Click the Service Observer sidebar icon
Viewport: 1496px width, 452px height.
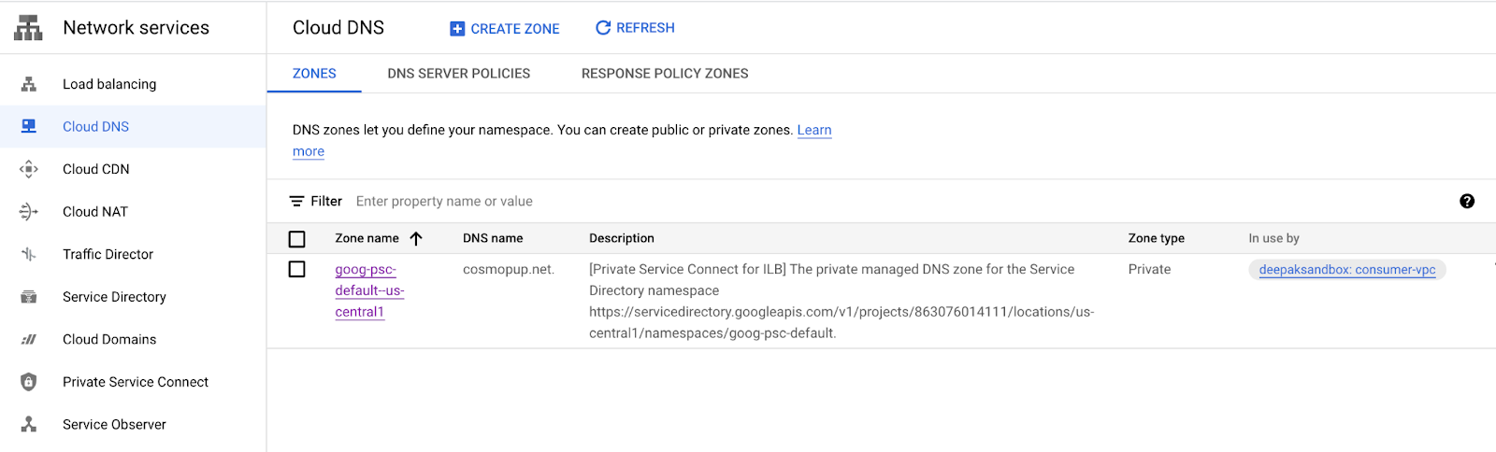click(29, 424)
